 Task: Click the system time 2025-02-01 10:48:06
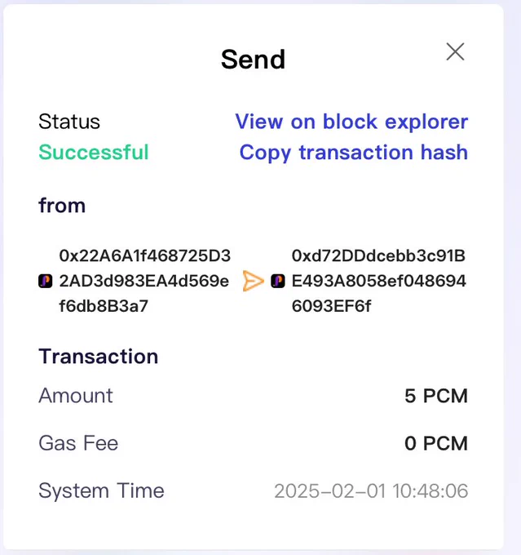click(371, 491)
